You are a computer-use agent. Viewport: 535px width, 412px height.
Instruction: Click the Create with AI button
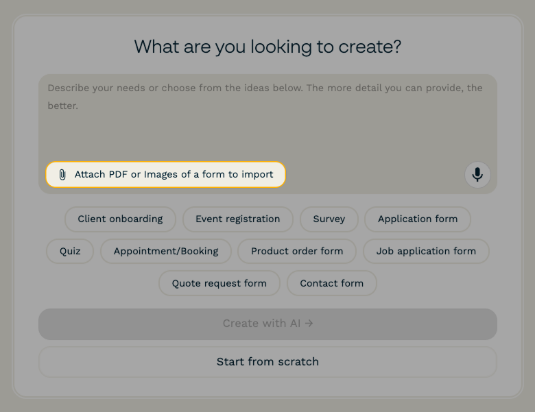[x=267, y=324]
